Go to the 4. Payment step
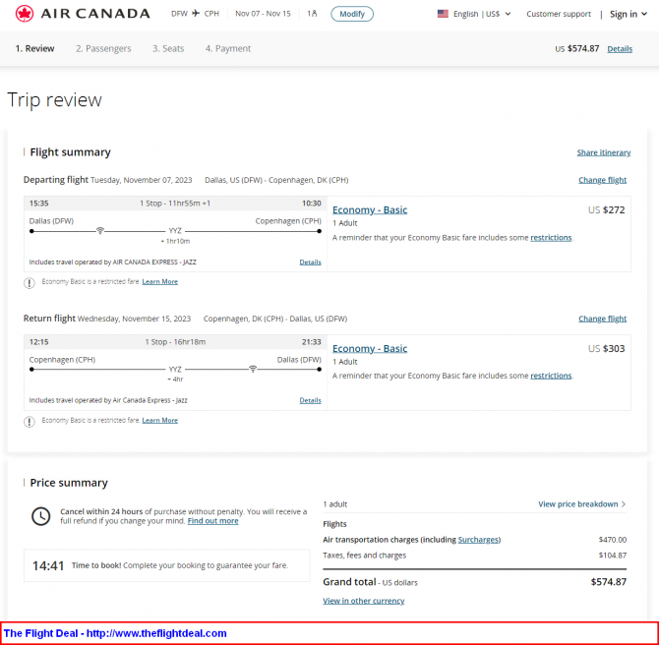 [x=228, y=49]
